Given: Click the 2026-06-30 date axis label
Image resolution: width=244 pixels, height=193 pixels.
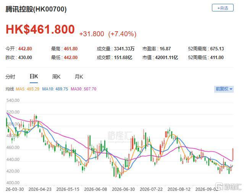Looking at the screenshot, I should click(123, 189).
